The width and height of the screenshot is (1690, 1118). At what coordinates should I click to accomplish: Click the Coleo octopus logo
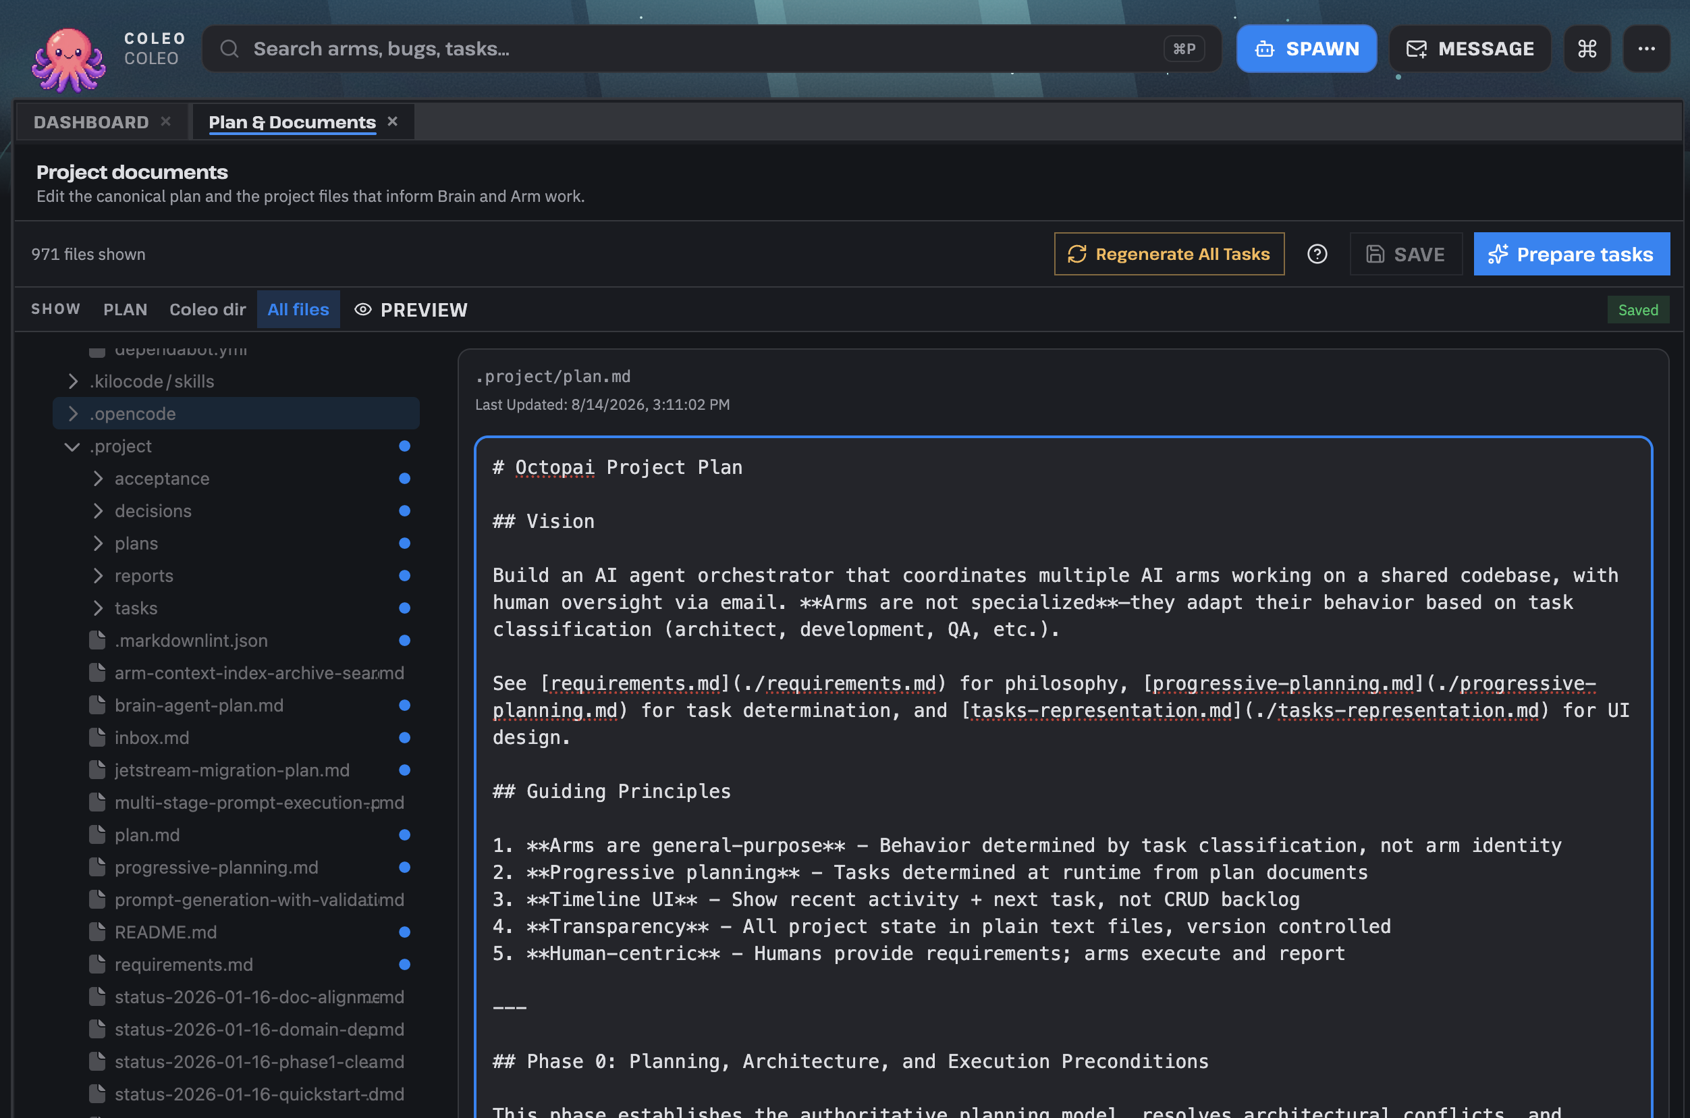point(68,59)
